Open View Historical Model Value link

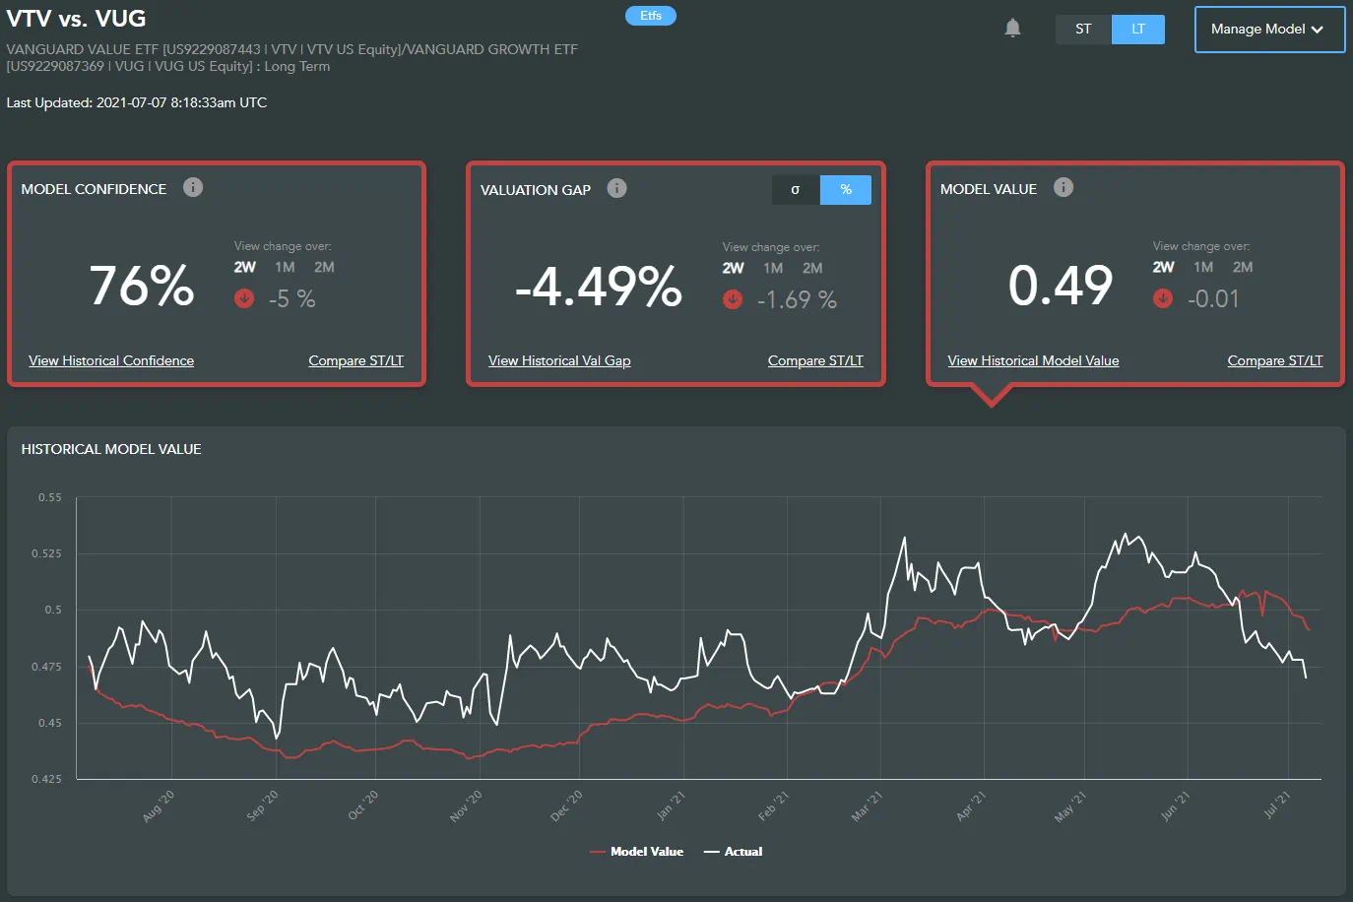(x=1033, y=360)
